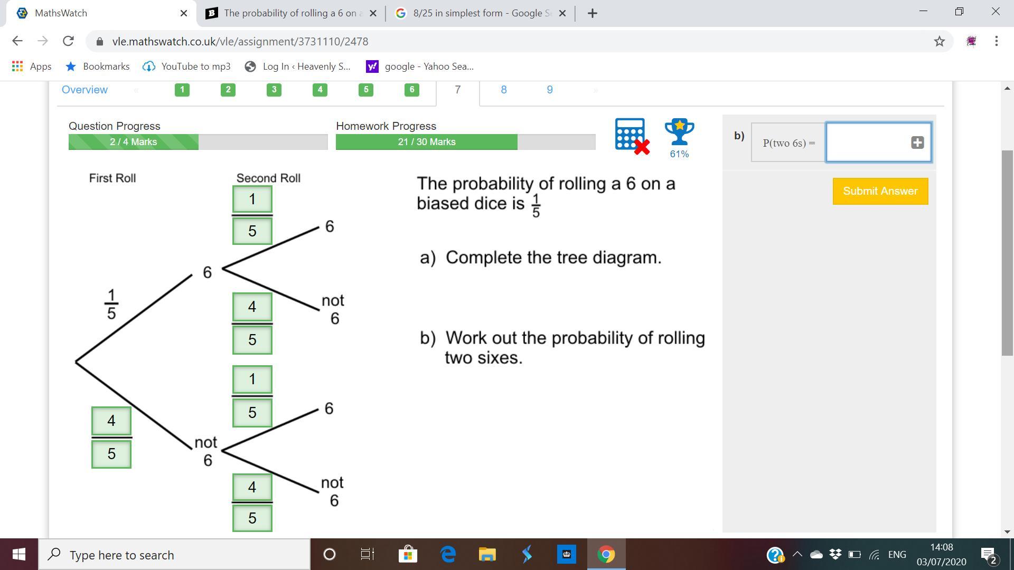The width and height of the screenshot is (1014, 570).
Task: Click the no-calculator icon
Action: pyautogui.click(x=632, y=136)
